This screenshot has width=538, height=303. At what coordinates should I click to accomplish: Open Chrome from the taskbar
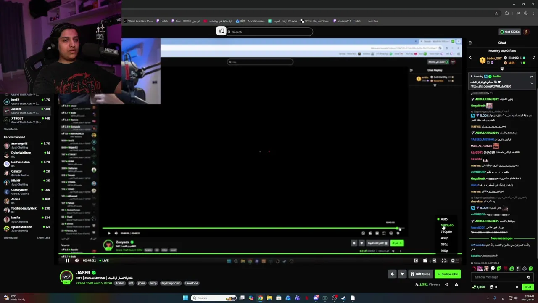[x=260, y=298]
